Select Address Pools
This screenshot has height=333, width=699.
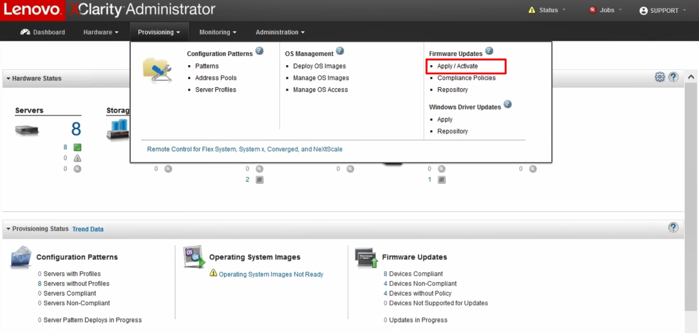pyautogui.click(x=216, y=78)
